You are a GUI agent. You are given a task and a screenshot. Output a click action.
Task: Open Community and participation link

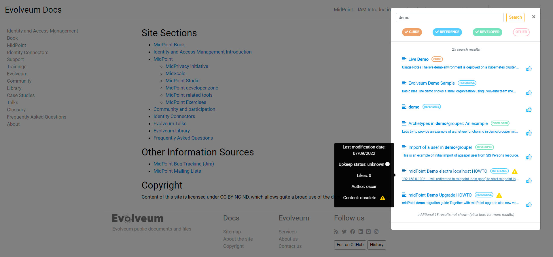pyautogui.click(x=184, y=109)
